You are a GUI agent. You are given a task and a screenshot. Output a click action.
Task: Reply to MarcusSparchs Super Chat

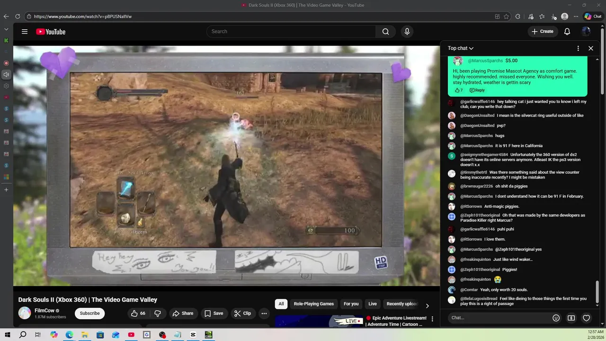(x=477, y=90)
